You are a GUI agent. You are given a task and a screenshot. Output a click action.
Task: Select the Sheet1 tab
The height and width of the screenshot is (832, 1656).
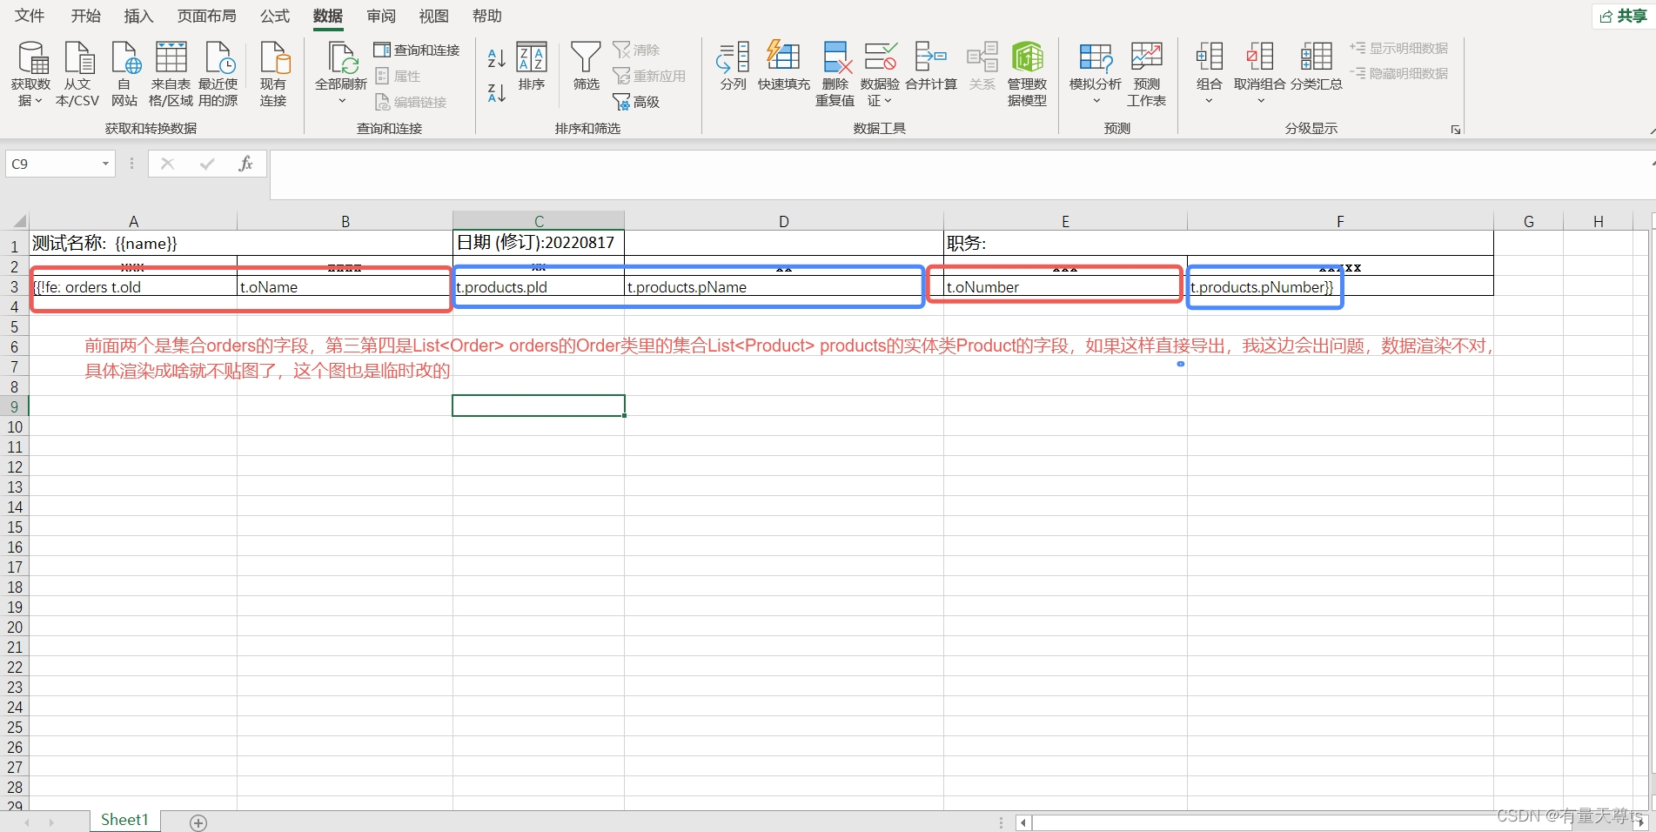tap(124, 819)
